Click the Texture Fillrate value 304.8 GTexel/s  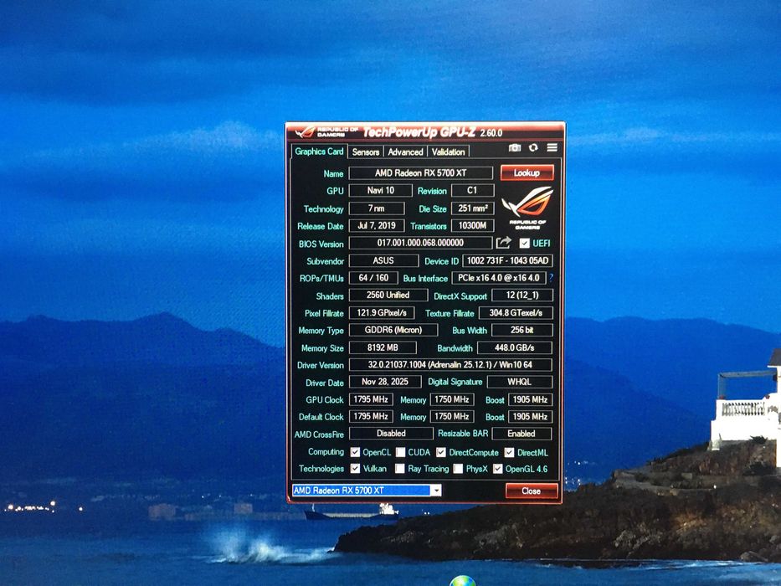(x=516, y=313)
